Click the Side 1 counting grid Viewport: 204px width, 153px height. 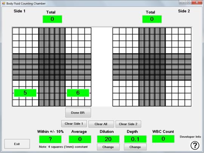click(x=52, y=67)
